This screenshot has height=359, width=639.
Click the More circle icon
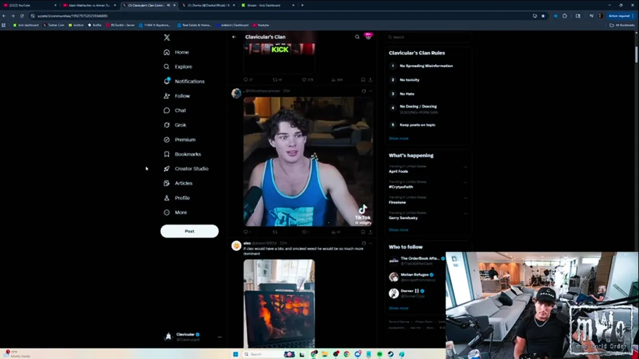167,212
